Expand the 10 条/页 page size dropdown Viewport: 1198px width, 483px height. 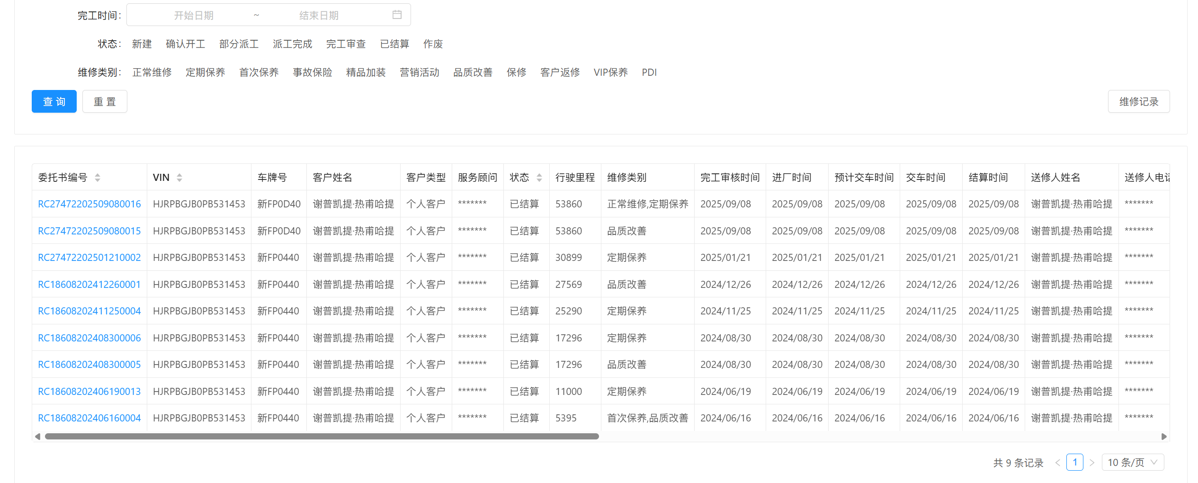coord(1133,463)
